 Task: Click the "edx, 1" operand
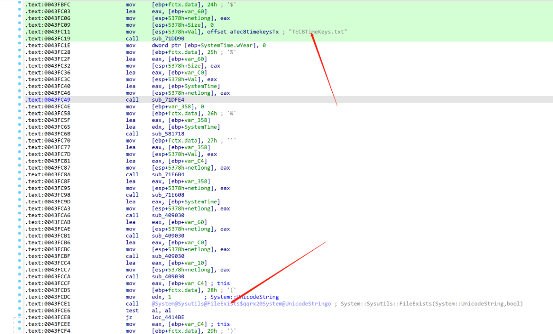pos(162,297)
